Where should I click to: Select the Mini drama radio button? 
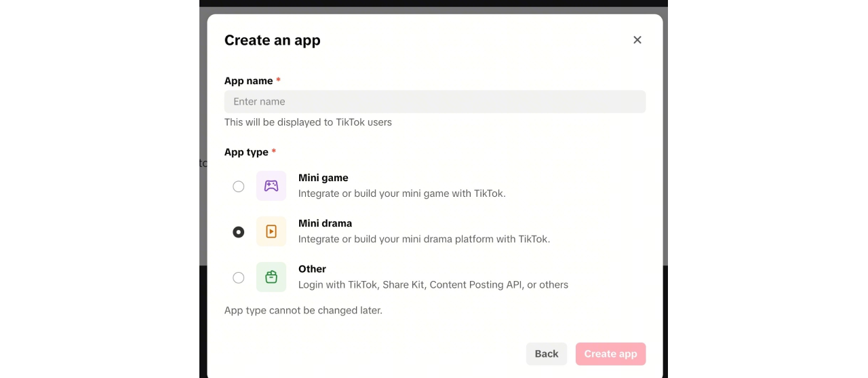click(239, 232)
